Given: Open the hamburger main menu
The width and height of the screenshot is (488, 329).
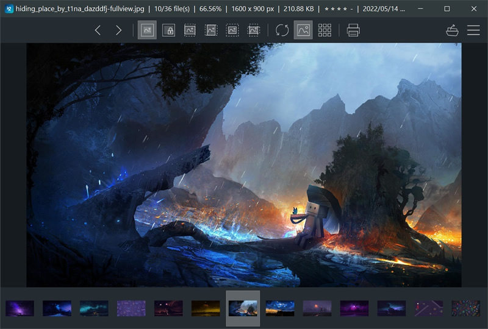Looking at the screenshot, I should point(473,30).
